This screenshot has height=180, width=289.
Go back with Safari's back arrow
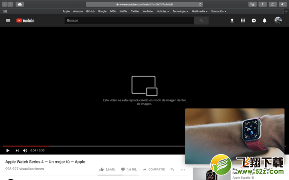[x=4, y=4]
